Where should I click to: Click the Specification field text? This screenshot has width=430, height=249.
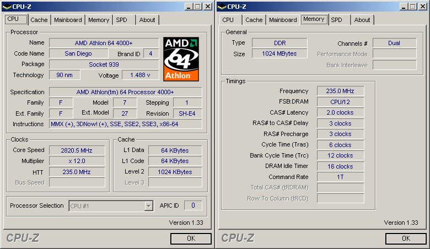[x=125, y=92]
